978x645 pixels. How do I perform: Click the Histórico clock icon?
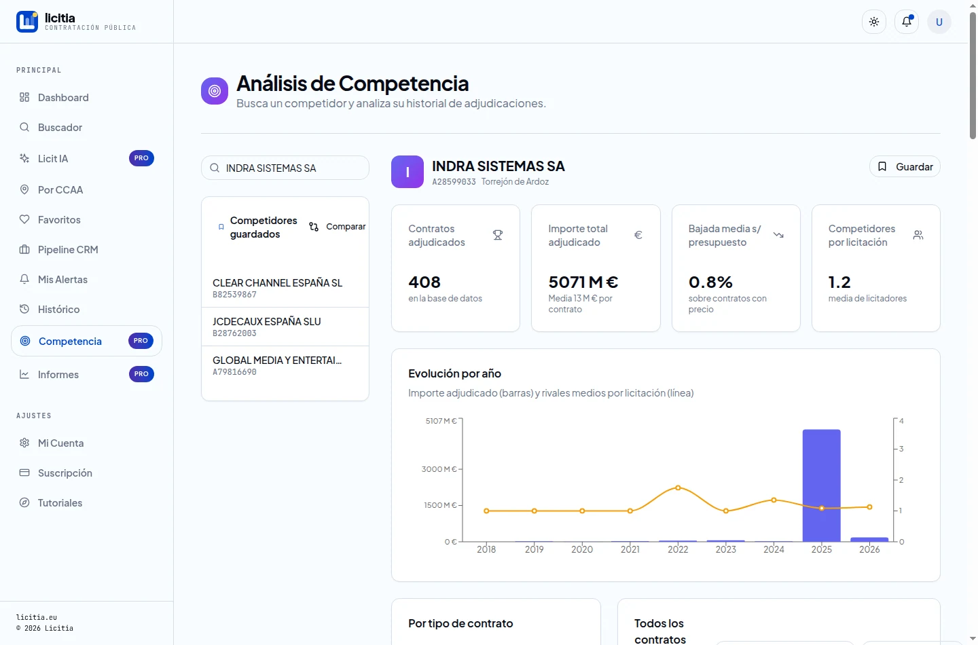tap(24, 309)
